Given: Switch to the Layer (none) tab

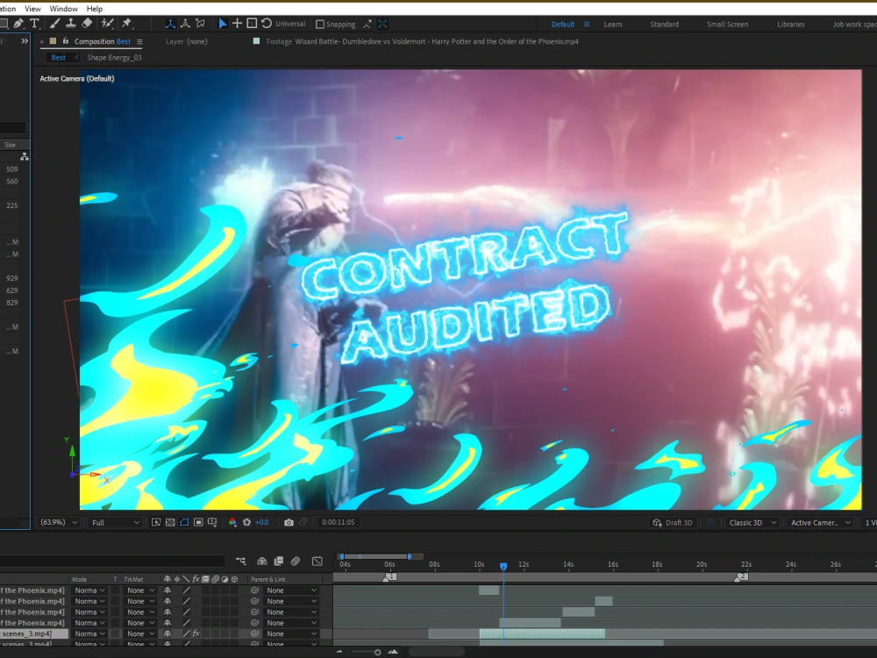Looking at the screenshot, I should (186, 41).
